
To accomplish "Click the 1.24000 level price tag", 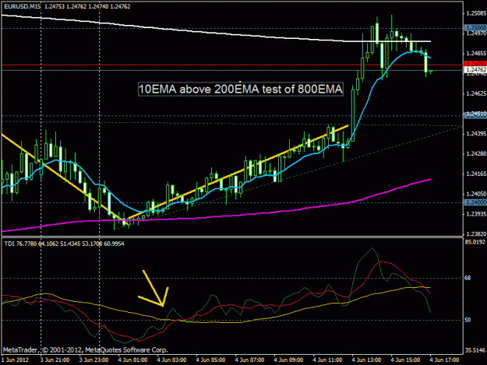I will (x=475, y=202).
